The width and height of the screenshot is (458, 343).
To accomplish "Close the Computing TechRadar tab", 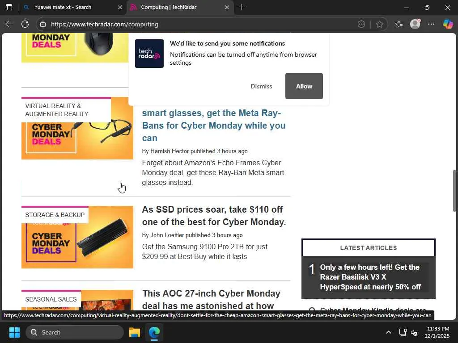I will tap(227, 7).
